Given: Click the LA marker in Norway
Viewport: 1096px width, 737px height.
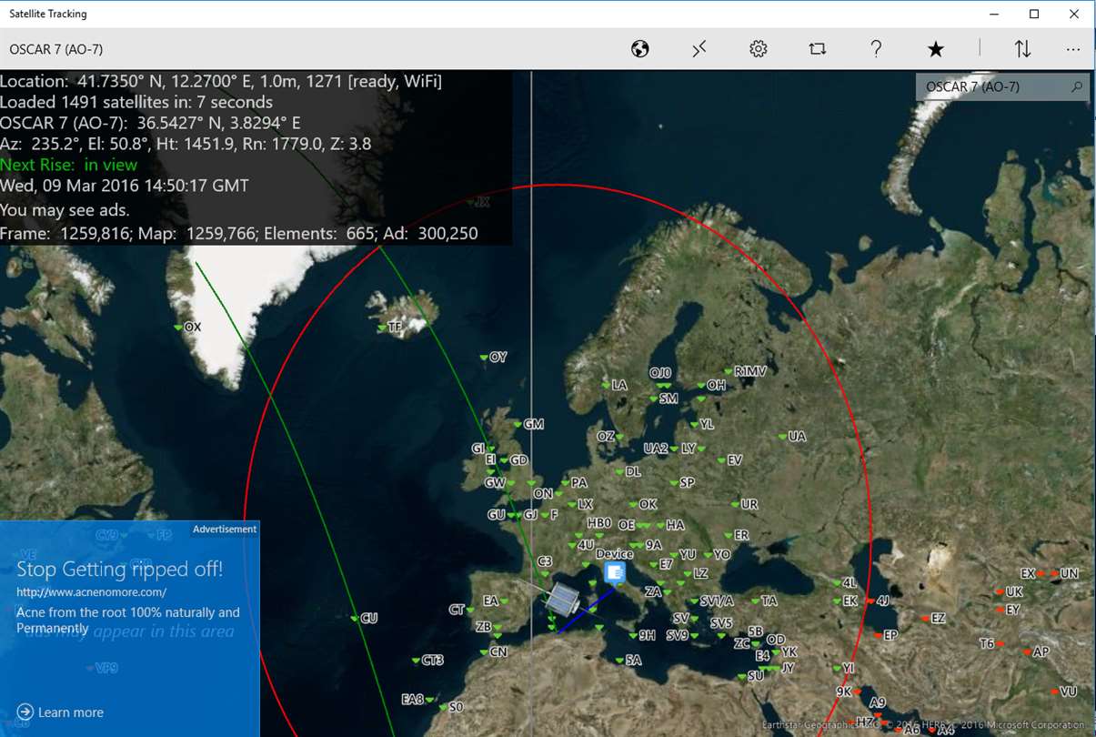Looking at the screenshot, I should pos(614,386).
